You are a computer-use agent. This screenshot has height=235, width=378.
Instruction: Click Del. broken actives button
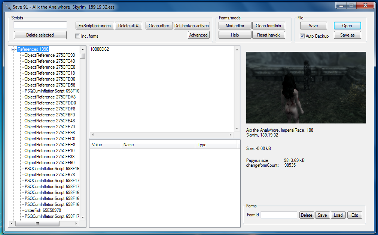[192, 26]
